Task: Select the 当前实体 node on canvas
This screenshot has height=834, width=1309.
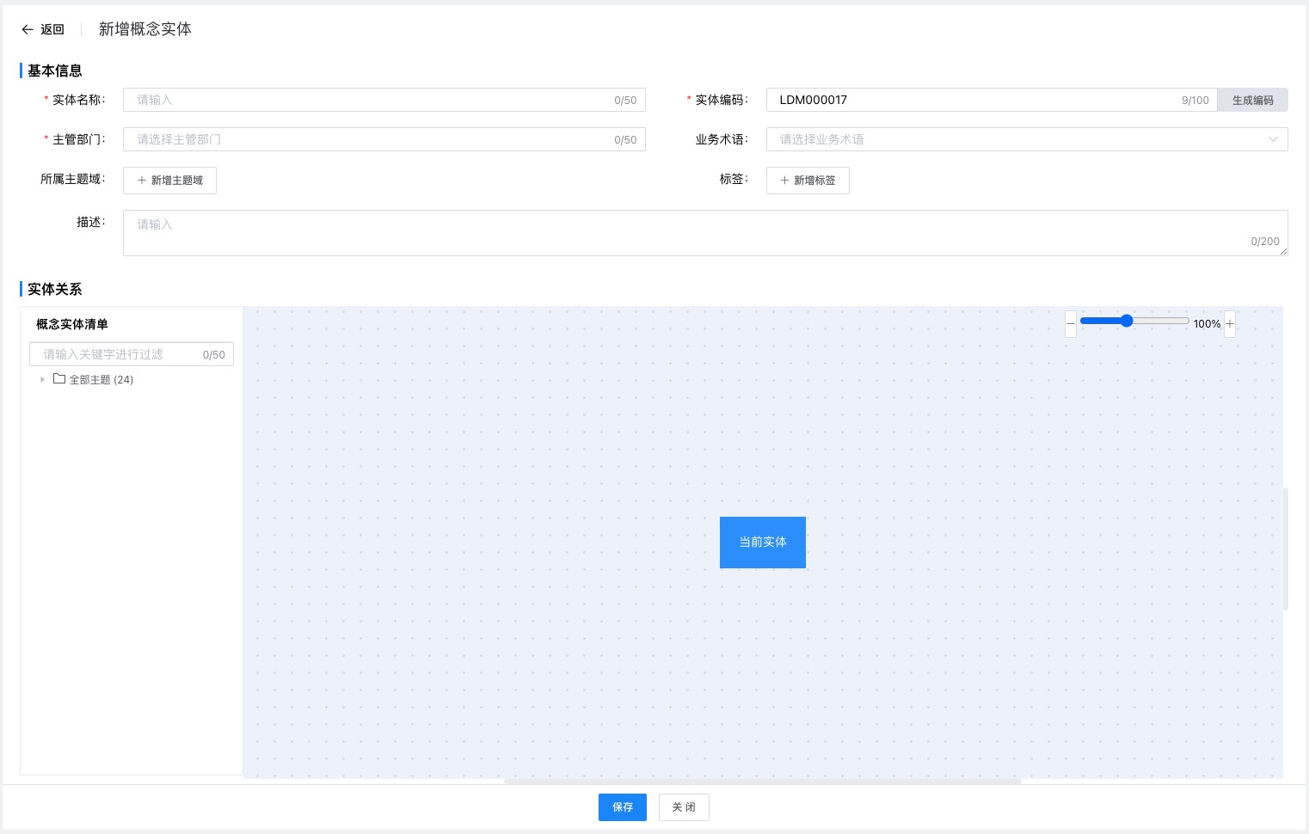Action: click(x=762, y=542)
